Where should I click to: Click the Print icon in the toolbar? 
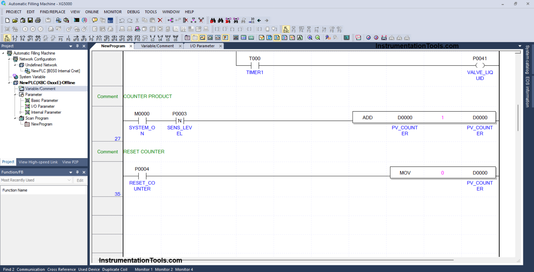(x=38, y=20)
